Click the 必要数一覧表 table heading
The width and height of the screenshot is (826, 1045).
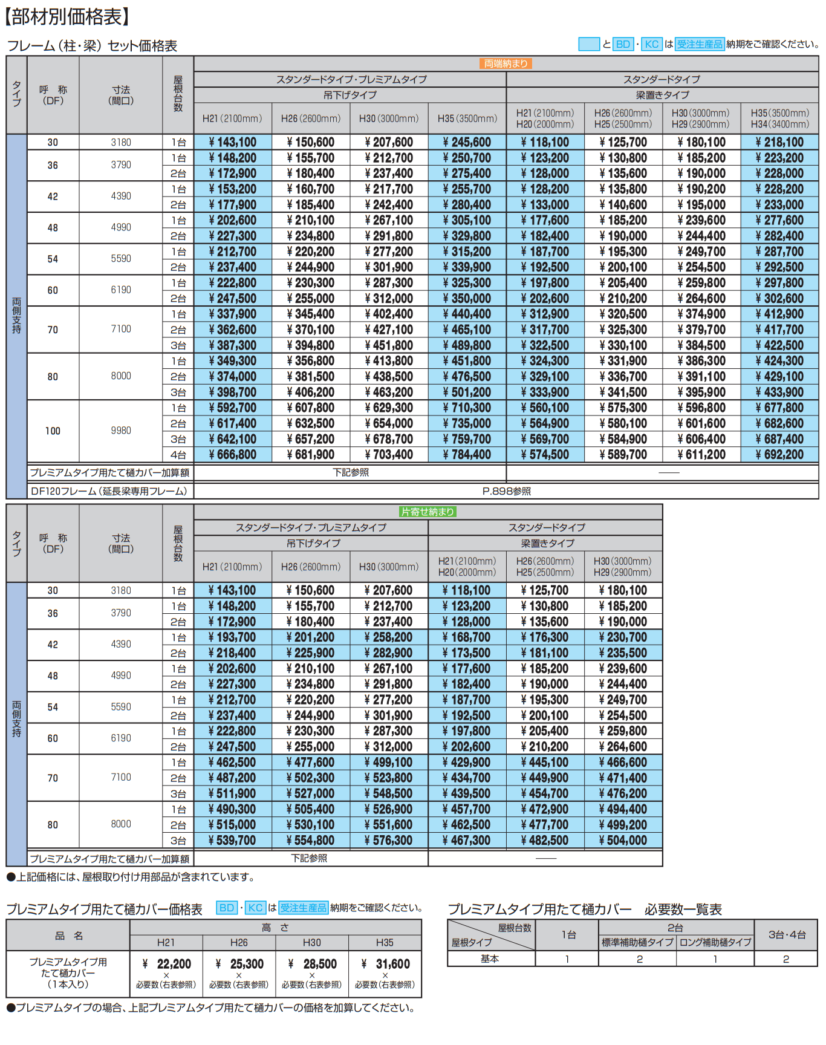683,910
